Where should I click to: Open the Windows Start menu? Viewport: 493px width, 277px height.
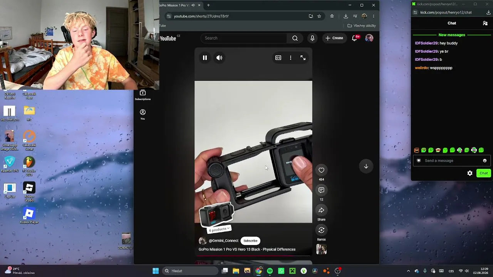(x=156, y=271)
